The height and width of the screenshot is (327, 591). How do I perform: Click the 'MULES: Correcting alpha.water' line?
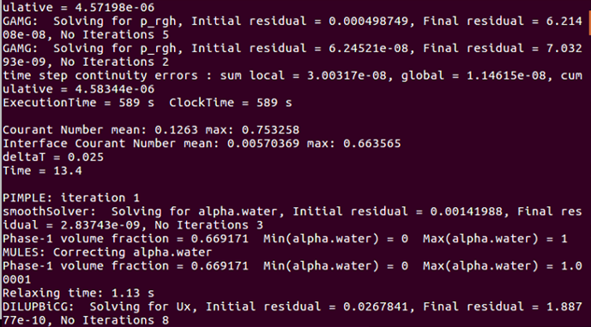[x=107, y=253]
